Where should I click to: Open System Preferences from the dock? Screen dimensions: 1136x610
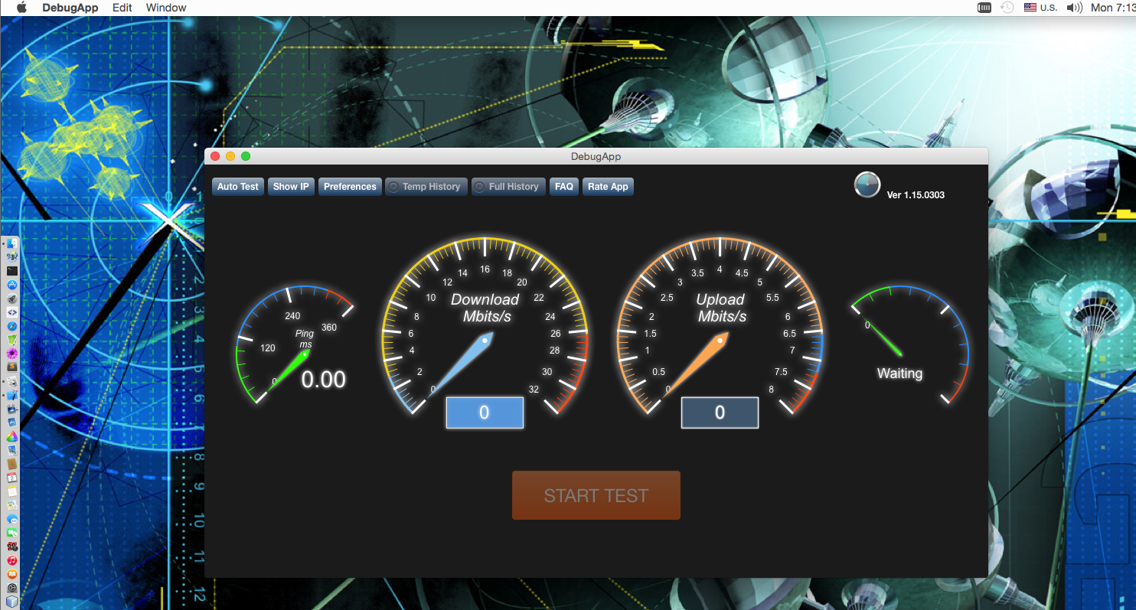[12, 587]
